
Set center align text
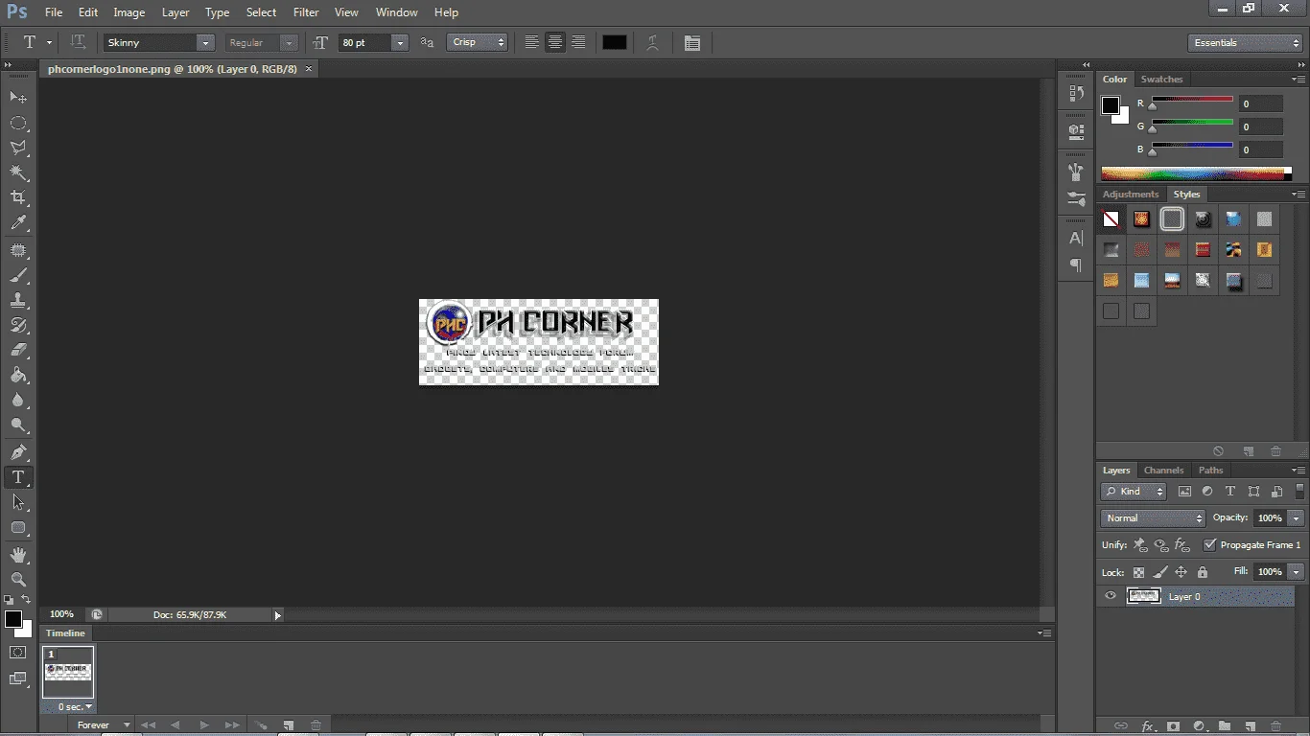(554, 42)
